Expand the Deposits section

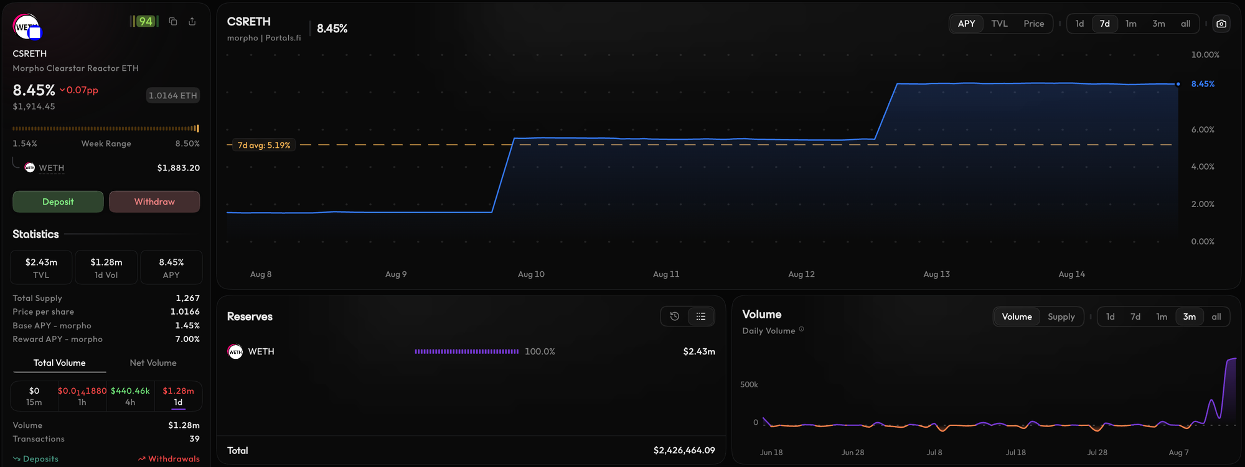pyautogui.click(x=35, y=459)
